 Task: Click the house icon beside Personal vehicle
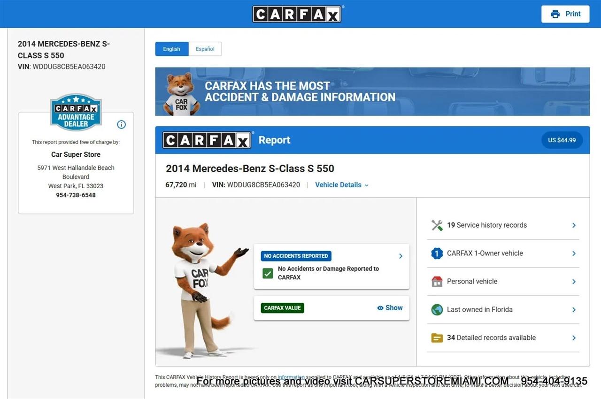pos(437,282)
